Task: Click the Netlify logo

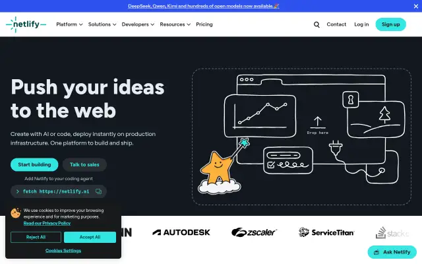Action: [26, 24]
